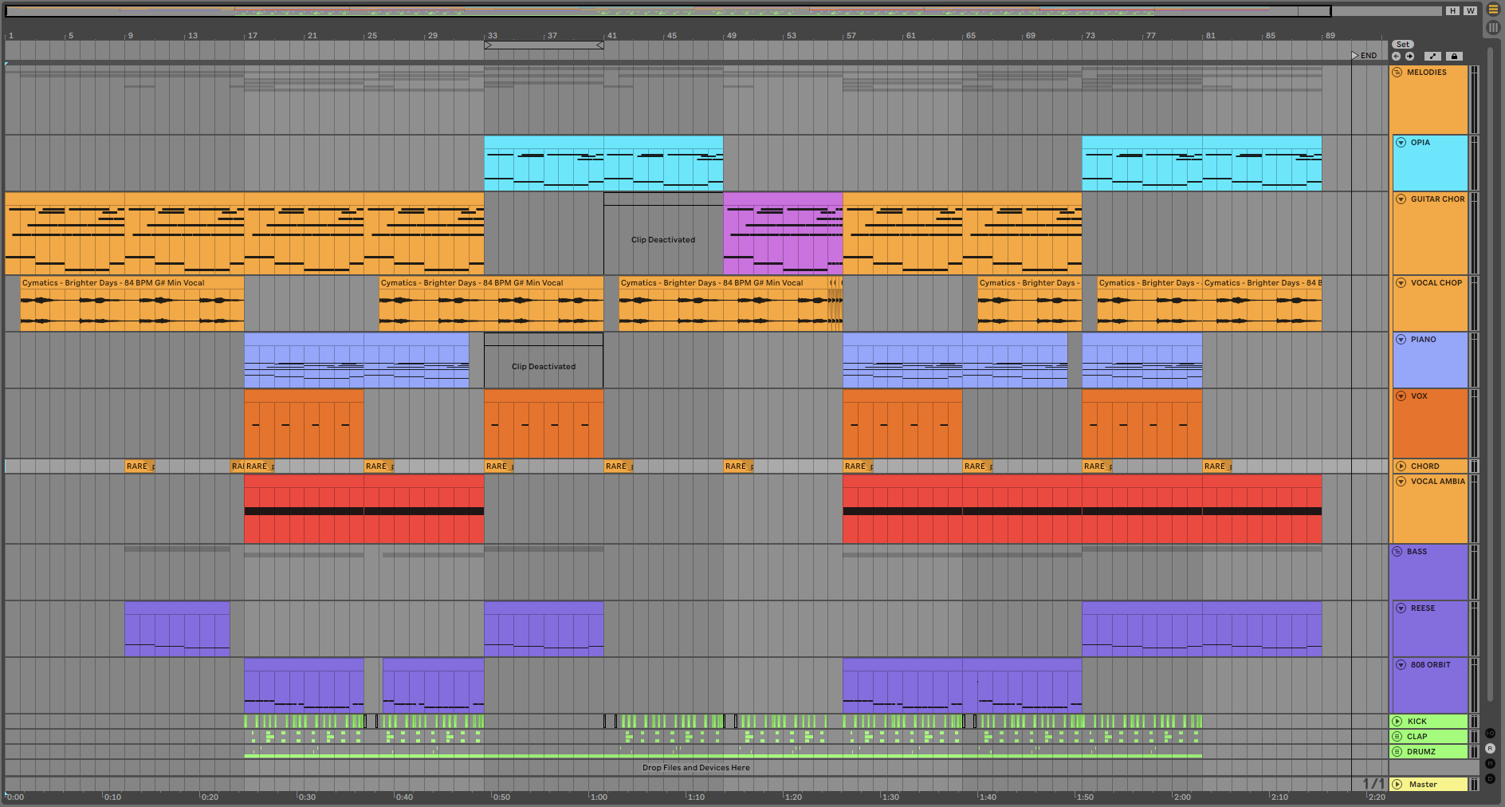Toggle Lock Envelopes padlock button
Image resolution: width=1505 pixels, height=807 pixels.
point(1454,56)
